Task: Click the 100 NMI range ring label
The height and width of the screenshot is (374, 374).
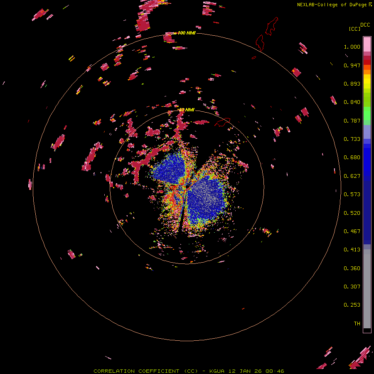Action: [x=187, y=33]
